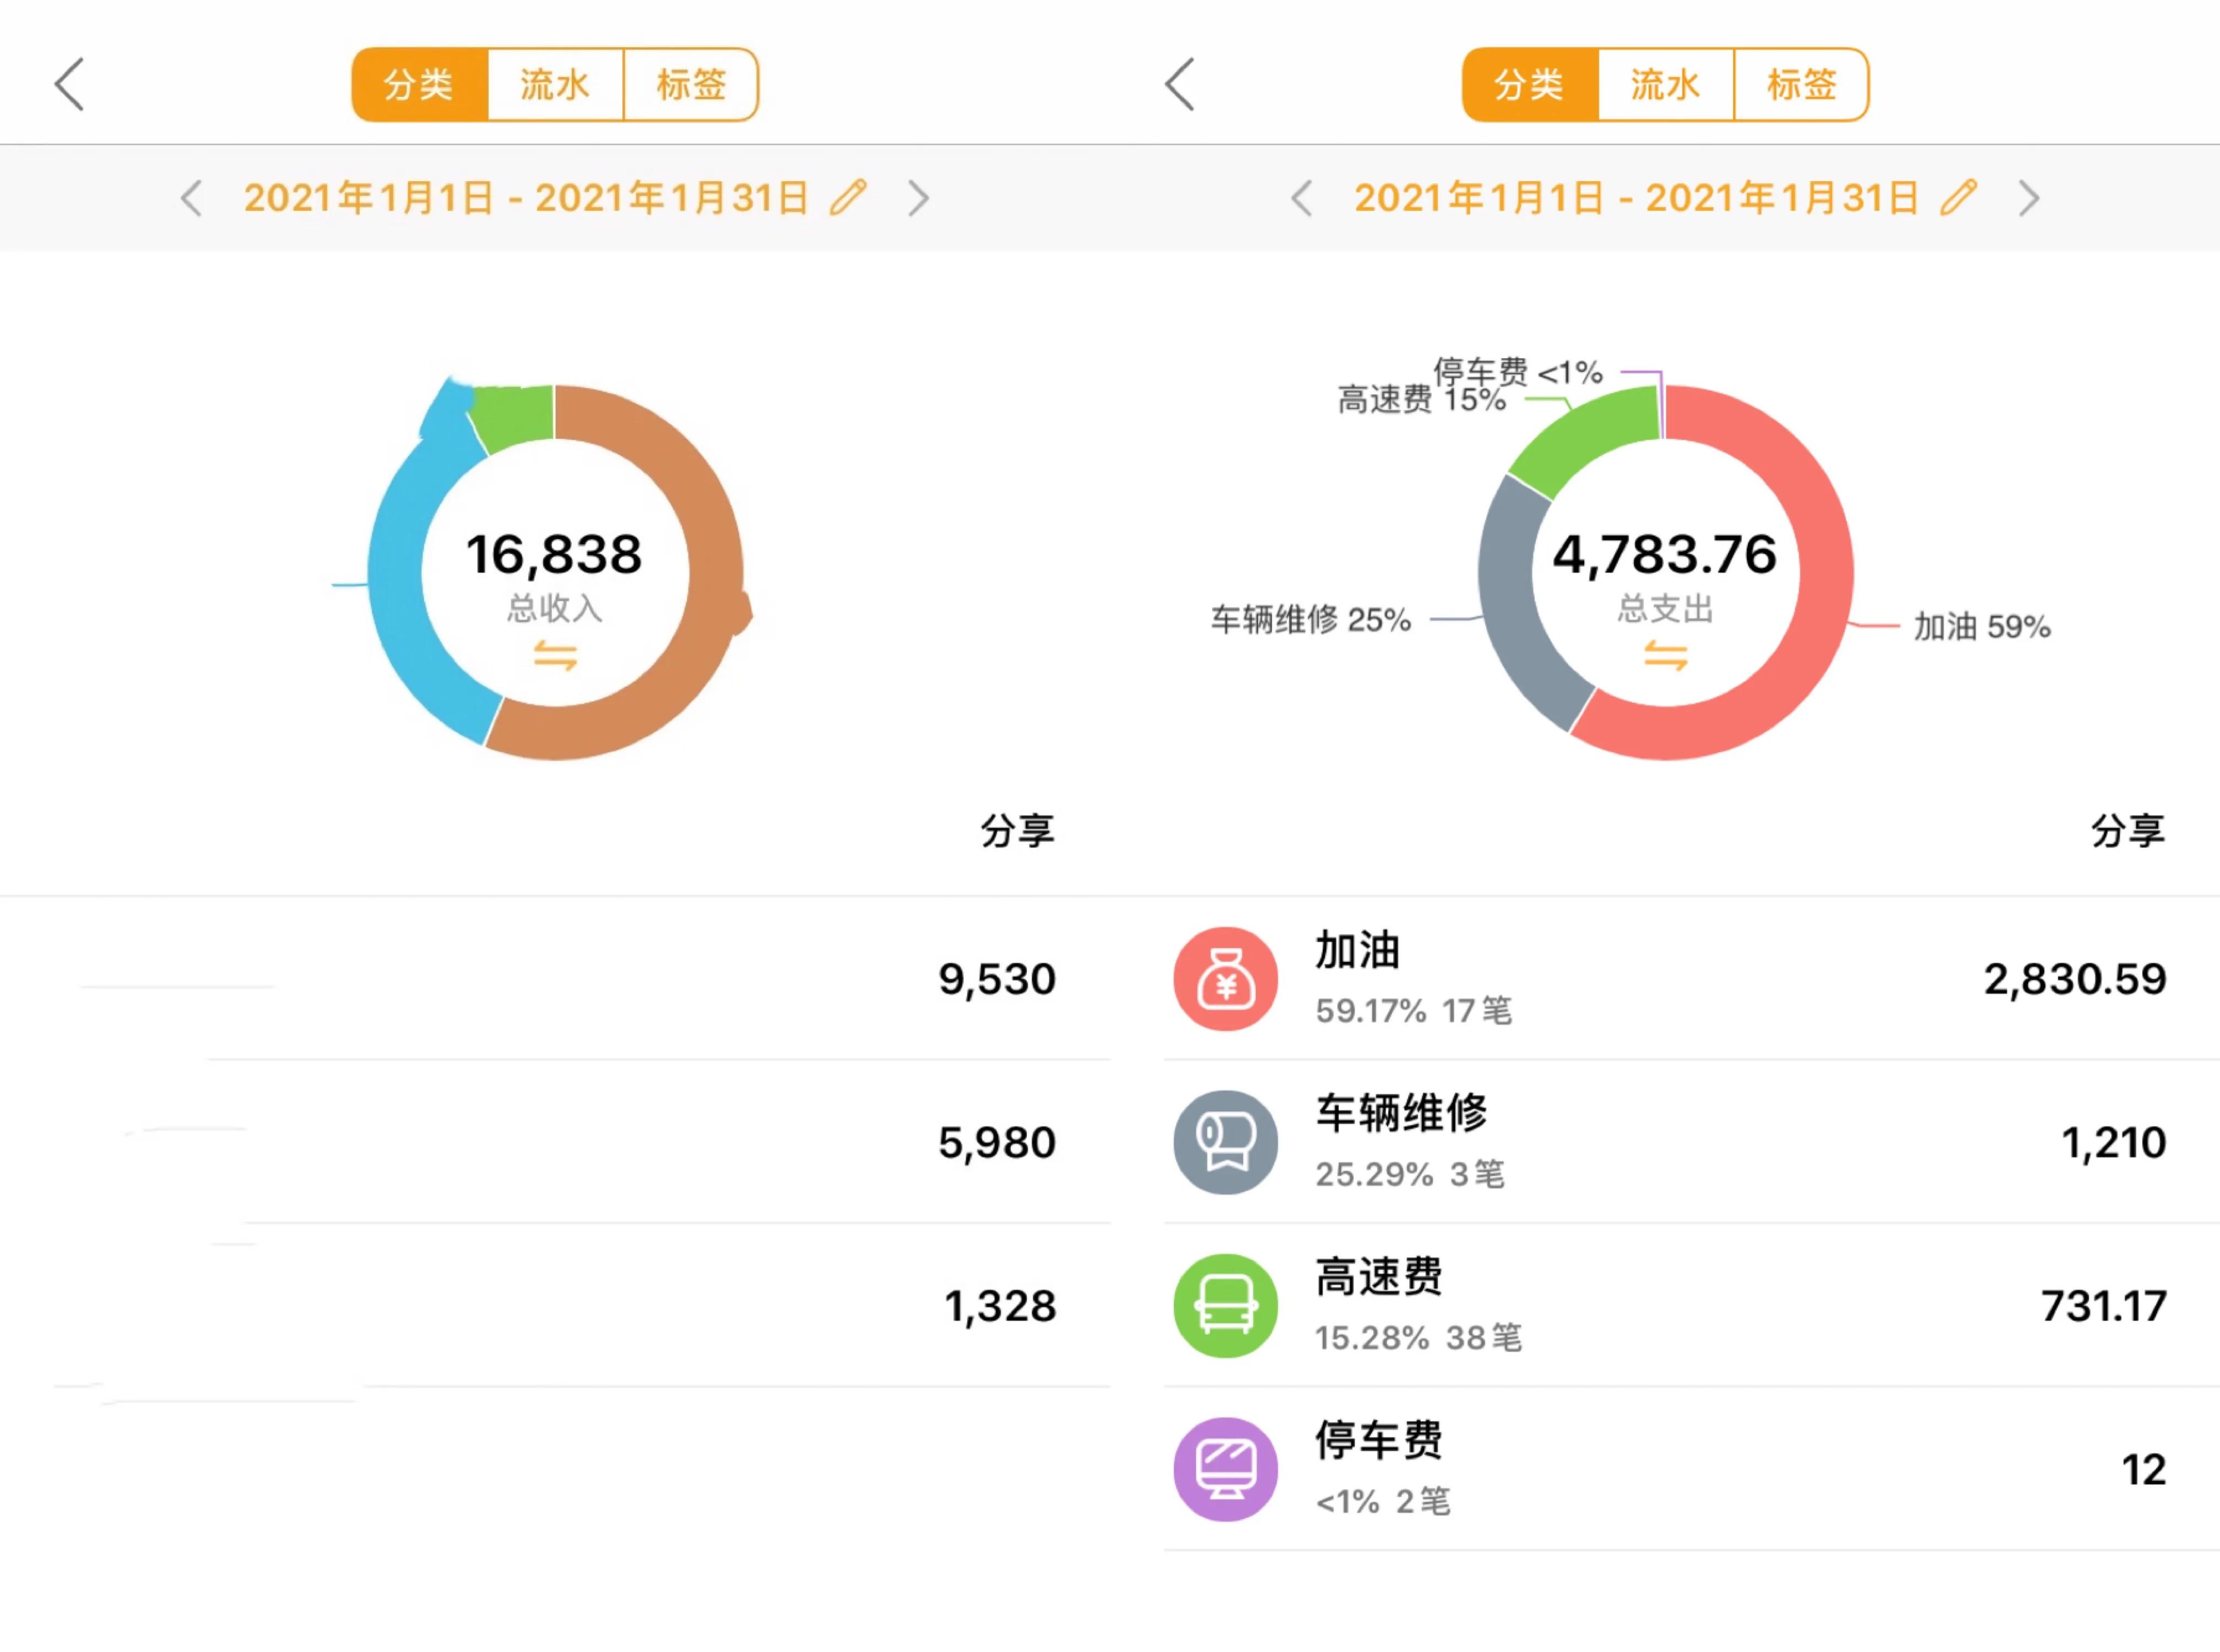
Task: Click the back chevron in the top-left corner
Action: (x=68, y=85)
